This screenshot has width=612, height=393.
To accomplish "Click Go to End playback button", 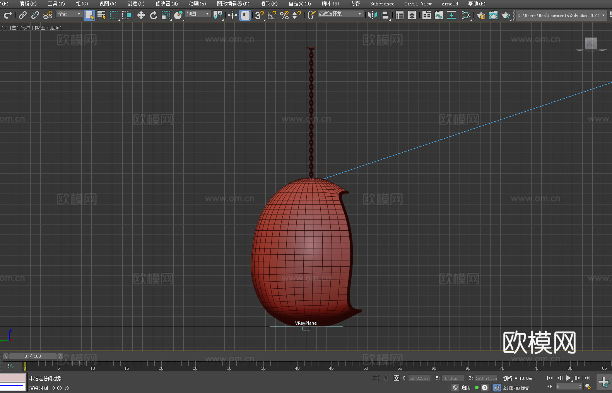I will point(588,378).
